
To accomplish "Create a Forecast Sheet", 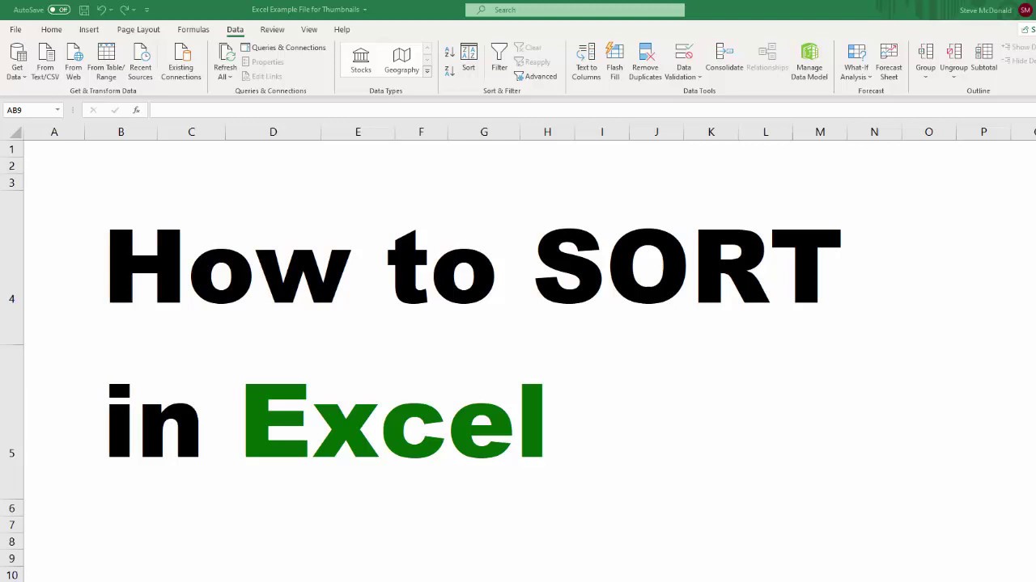I will [x=889, y=62].
